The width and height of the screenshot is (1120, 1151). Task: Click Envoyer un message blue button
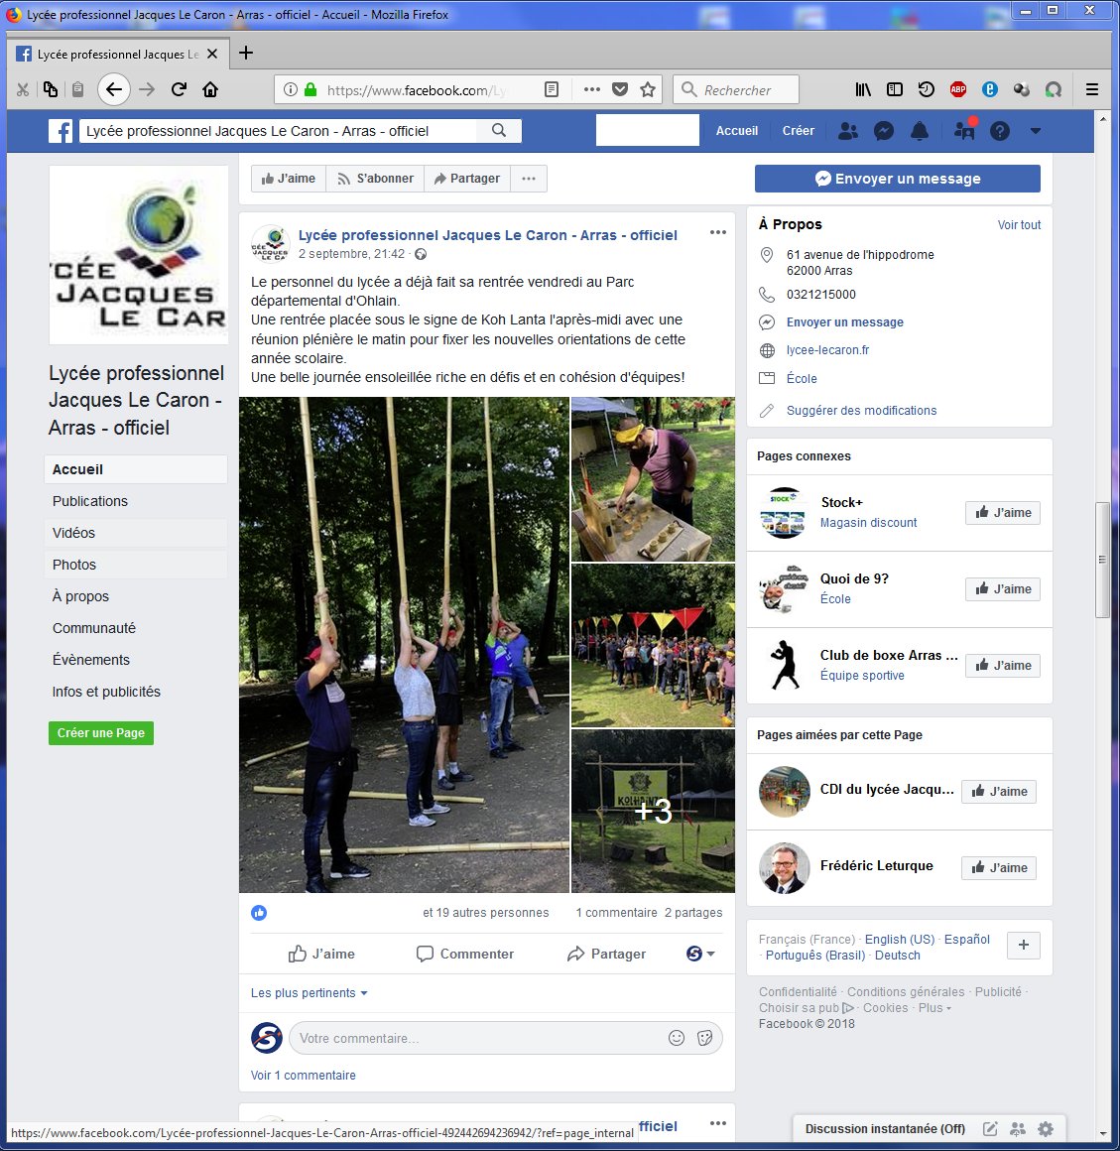point(898,179)
